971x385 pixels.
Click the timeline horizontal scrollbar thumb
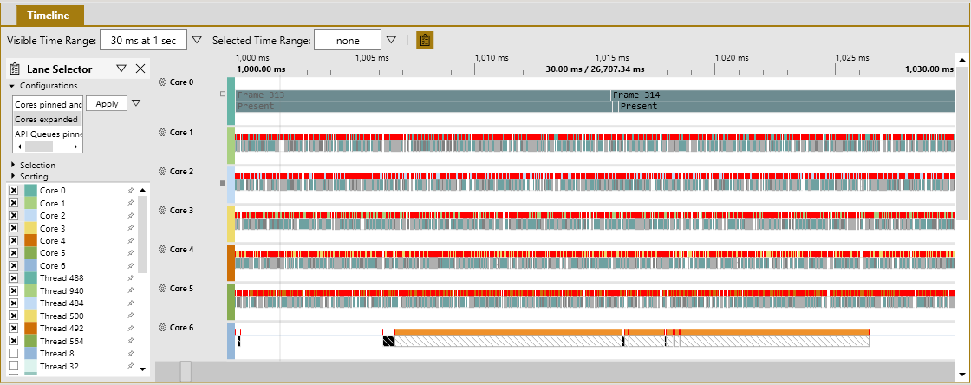point(186,371)
